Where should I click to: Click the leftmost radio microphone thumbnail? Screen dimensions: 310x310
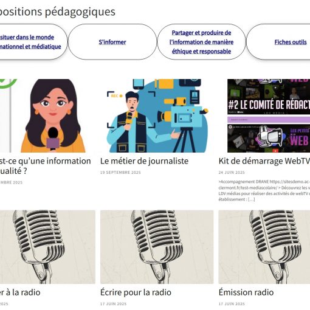coord(47,247)
